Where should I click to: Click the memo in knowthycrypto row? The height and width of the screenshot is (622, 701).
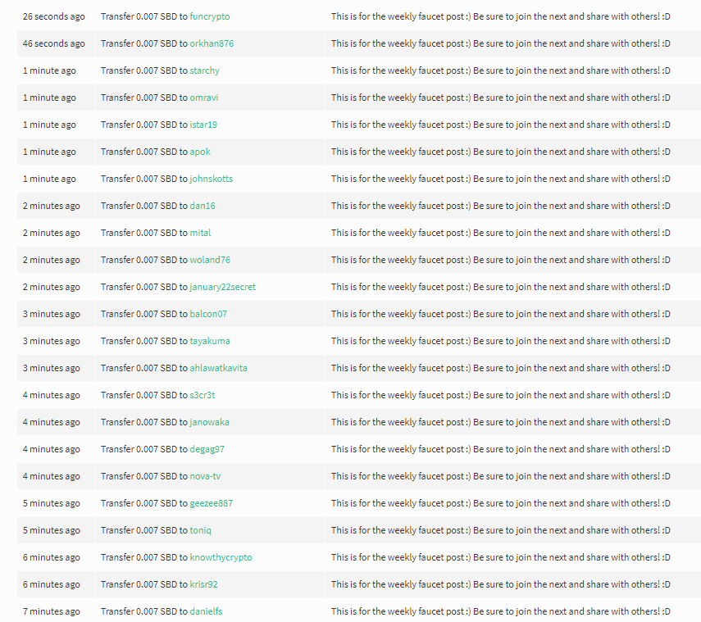pyautogui.click(x=501, y=557)
